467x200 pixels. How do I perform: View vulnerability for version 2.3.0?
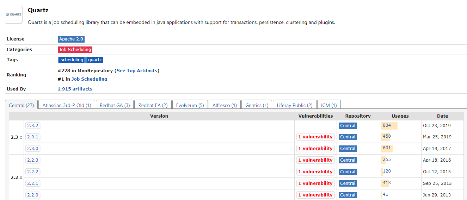click(315, 149)
